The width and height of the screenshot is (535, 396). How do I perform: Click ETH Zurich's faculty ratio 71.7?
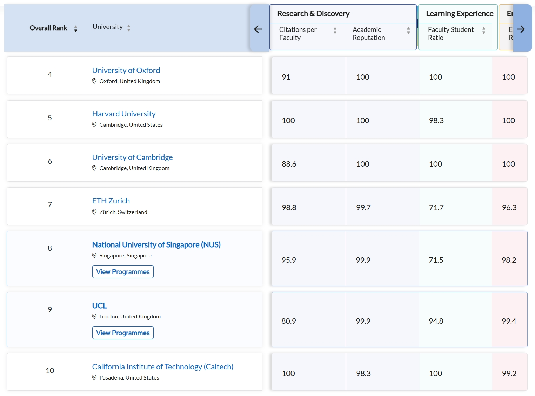point(436,208)
